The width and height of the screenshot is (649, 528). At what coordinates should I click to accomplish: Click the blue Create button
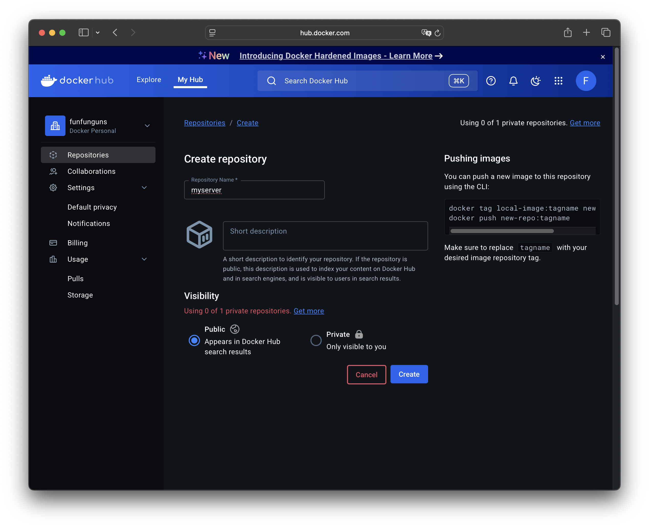click(x=409, y=374)
